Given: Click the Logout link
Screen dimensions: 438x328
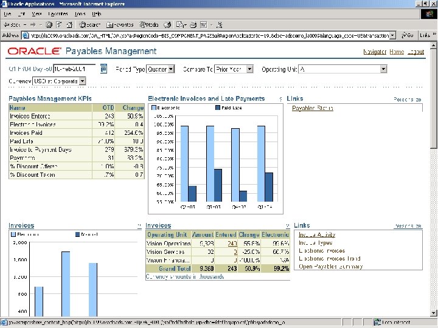Looking at the screenshot, I should pyautogui.click(x=415, y=52).
